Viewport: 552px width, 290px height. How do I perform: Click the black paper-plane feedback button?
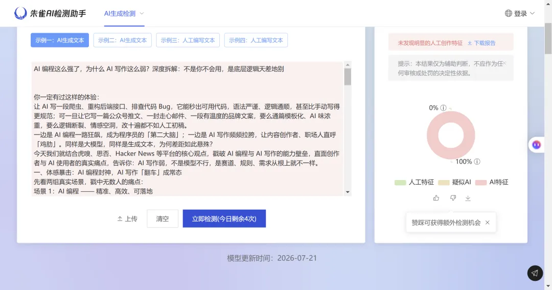pyautogui.click(x=535, y=273)
